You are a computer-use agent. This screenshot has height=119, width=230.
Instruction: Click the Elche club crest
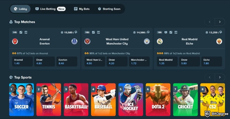click(219, 41)
